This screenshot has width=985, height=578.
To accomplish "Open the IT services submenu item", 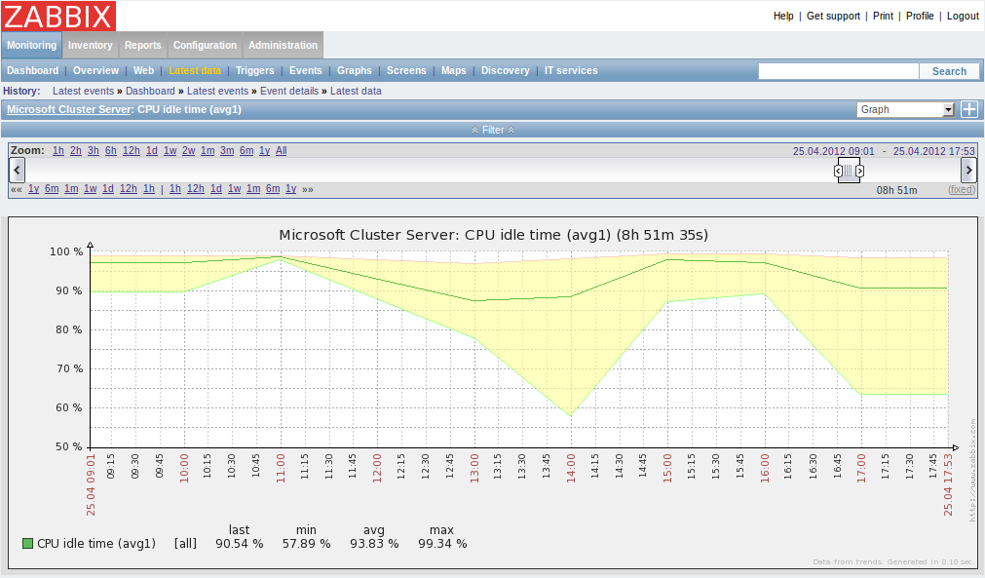I will 571,70.
